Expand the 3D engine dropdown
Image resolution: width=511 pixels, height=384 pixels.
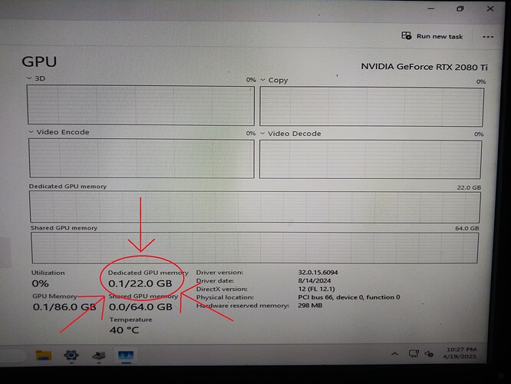point(29,78)
